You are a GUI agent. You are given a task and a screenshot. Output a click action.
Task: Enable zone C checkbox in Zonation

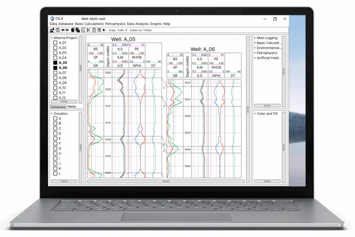55,128
